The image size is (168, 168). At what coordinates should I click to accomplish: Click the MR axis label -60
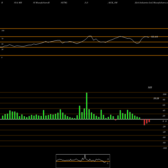coord(164,137)
